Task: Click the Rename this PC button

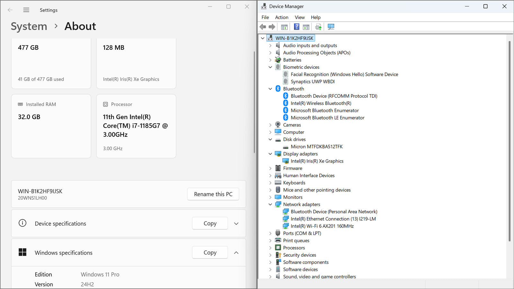Action: pos(213,194)
